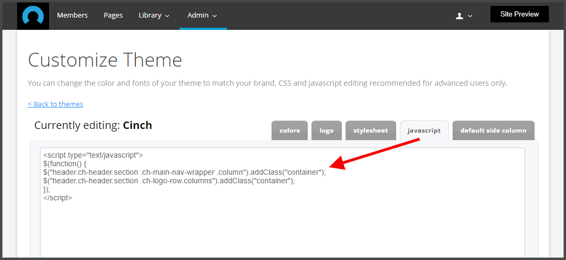Viewport: 566px width, 260px height.
Task: Switch to the logo tab
Action: pyautogui.click(x=326, y=131)
